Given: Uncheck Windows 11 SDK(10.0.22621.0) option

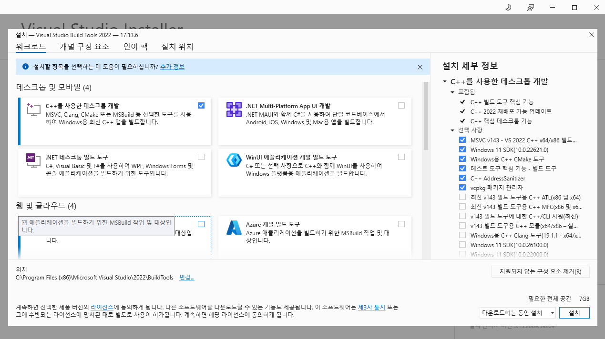Looking at the screenshot, I should [x=462, y=150].
